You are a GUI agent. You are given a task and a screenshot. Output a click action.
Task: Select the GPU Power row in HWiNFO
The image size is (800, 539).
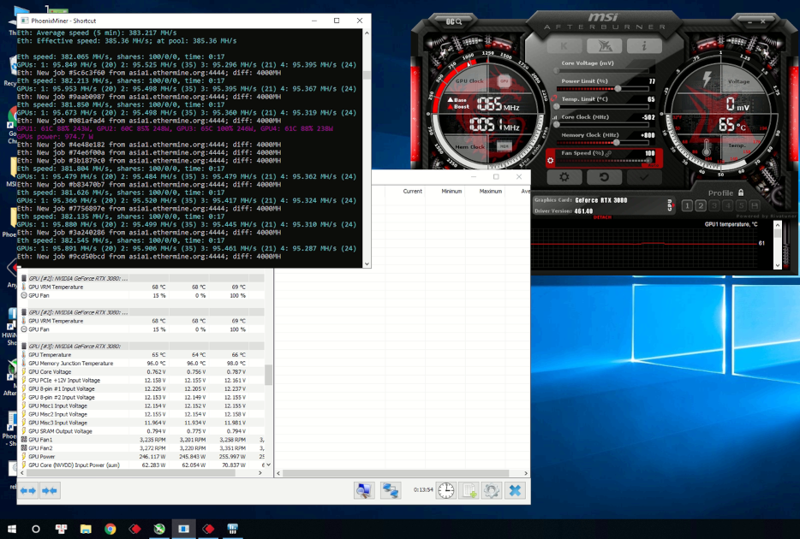point(142,457)
